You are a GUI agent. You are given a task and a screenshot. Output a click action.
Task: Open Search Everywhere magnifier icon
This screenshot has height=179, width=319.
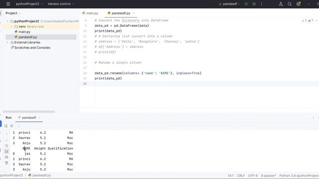coord(290,4)
